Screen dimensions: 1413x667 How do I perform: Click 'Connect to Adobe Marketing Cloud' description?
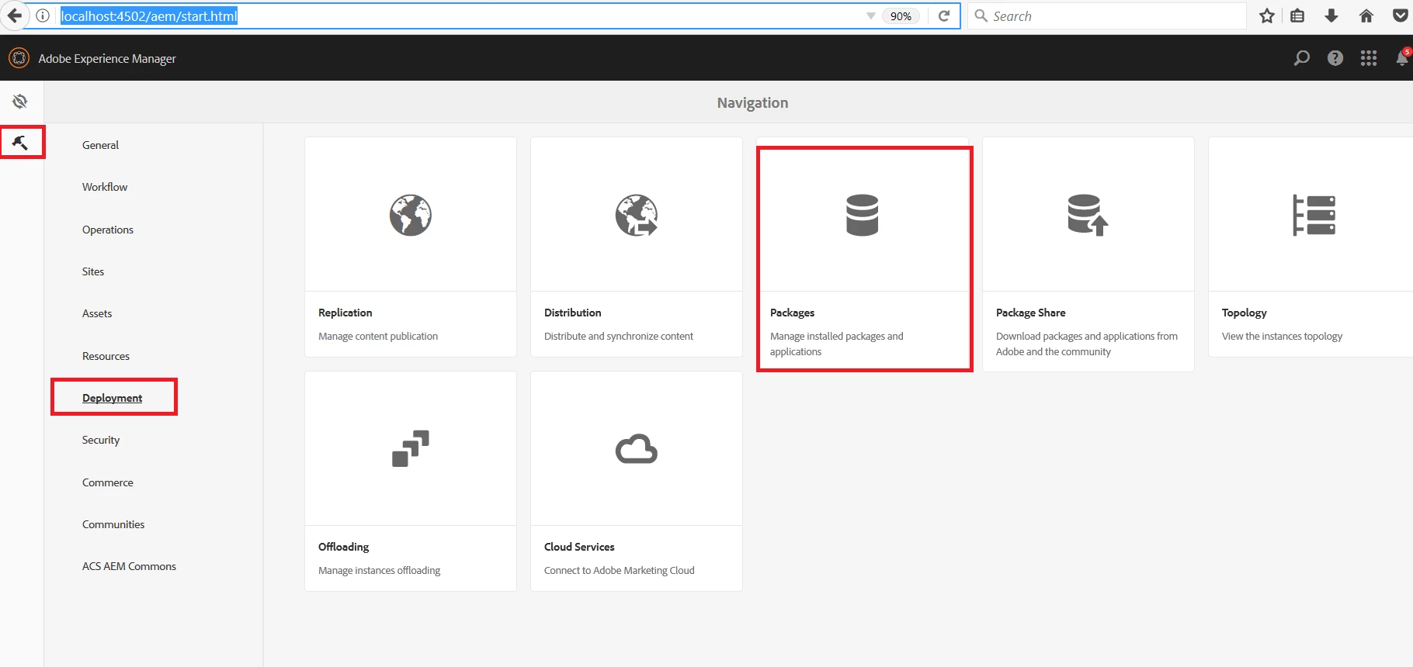point(620,570)
